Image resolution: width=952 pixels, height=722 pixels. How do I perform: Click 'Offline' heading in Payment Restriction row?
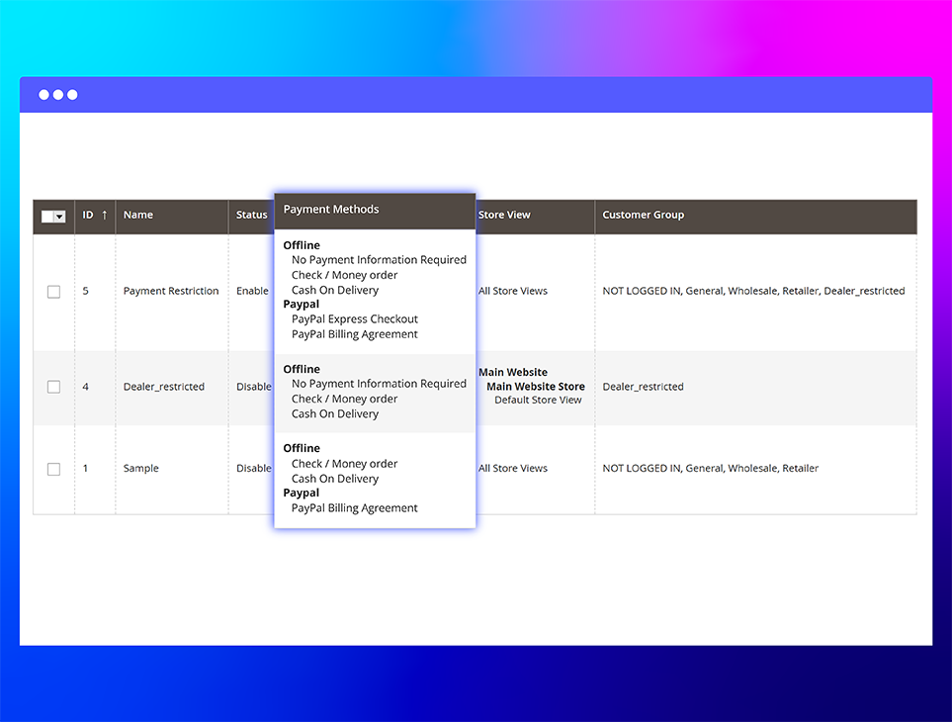click(x=302, y=245)
